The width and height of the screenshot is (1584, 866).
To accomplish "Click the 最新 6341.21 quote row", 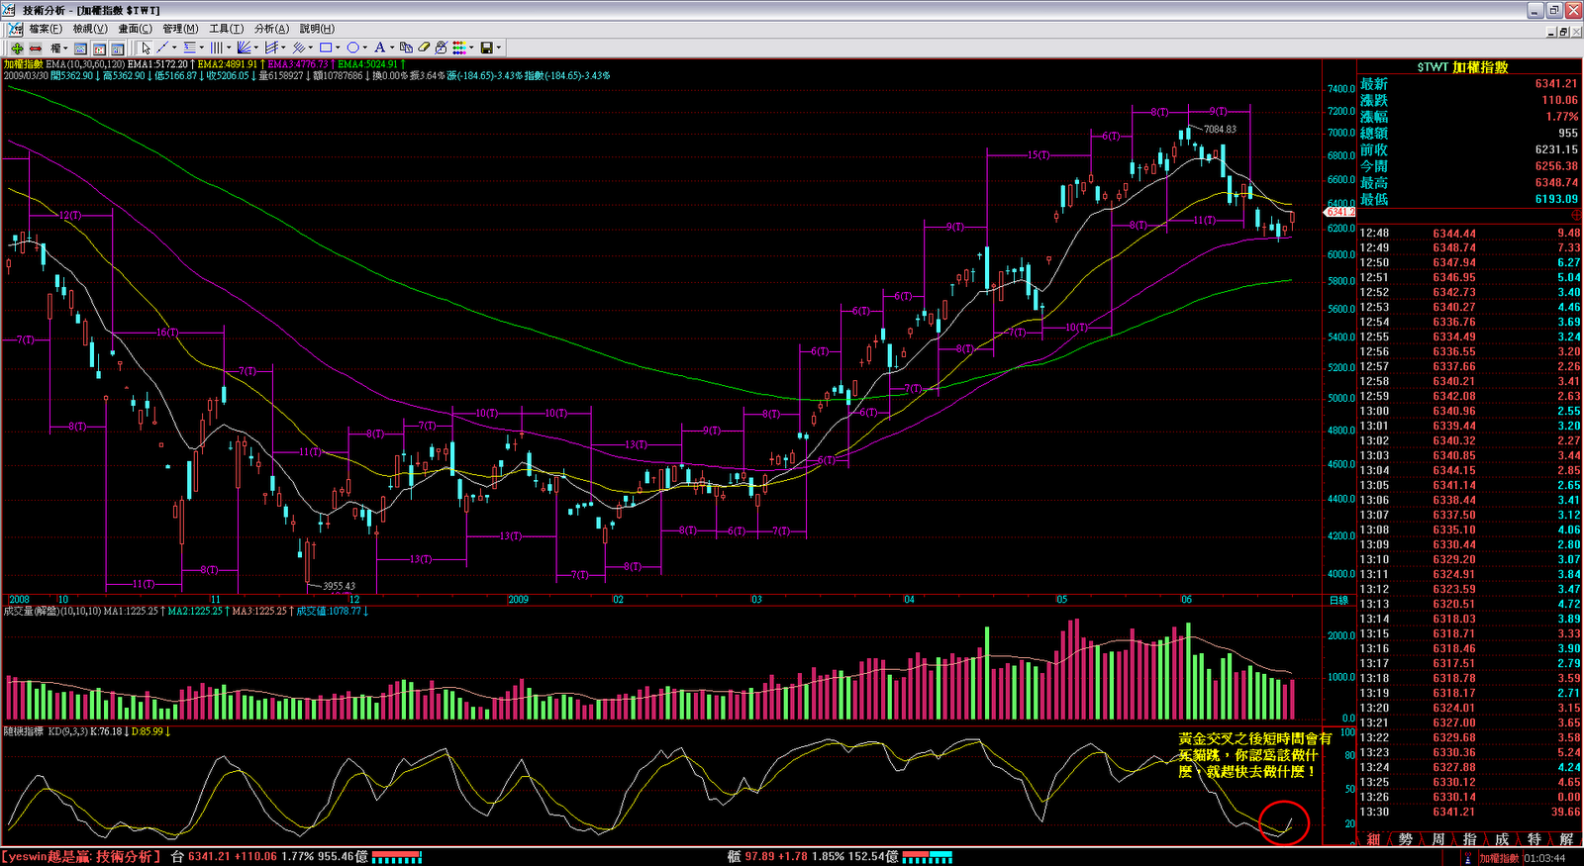I will 1469,84.
